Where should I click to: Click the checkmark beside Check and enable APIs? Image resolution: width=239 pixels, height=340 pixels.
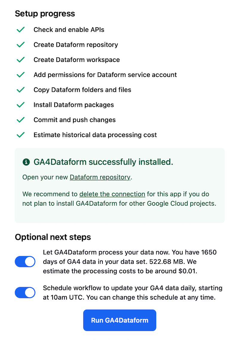21,30
